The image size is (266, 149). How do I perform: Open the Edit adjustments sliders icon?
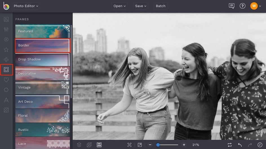[x=6, y=30]
